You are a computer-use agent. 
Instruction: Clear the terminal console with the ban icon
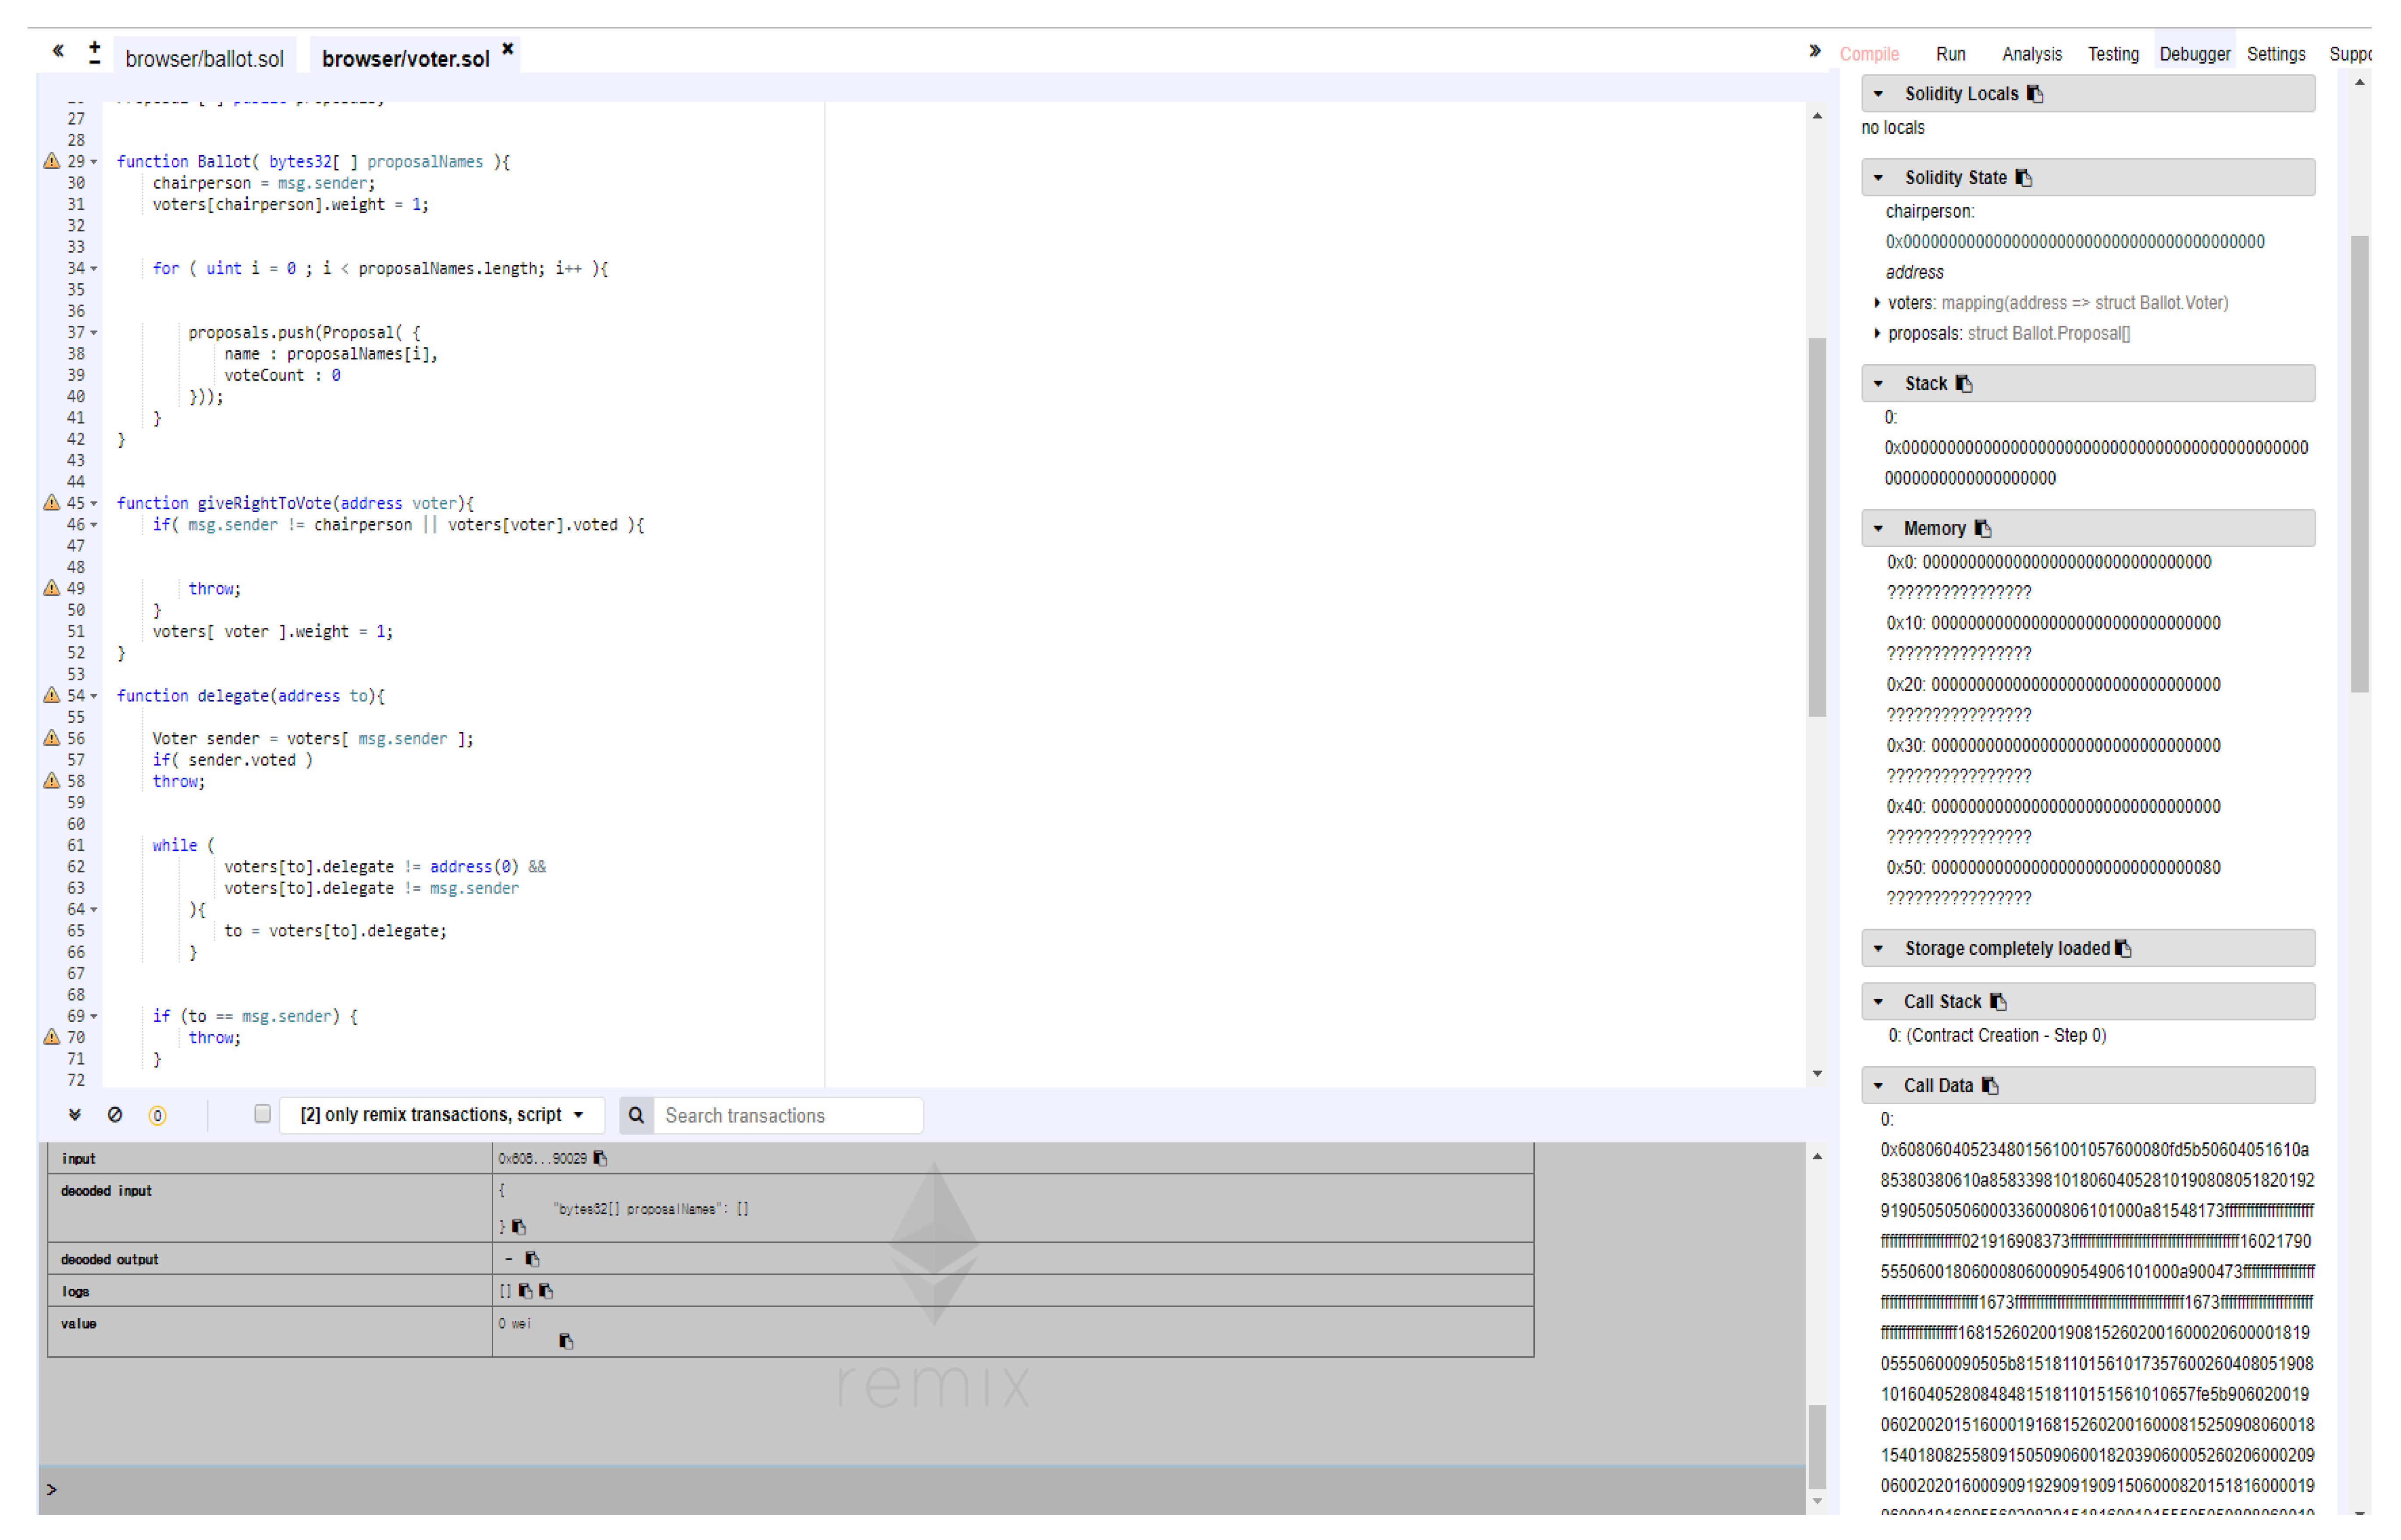point(115,1115)
